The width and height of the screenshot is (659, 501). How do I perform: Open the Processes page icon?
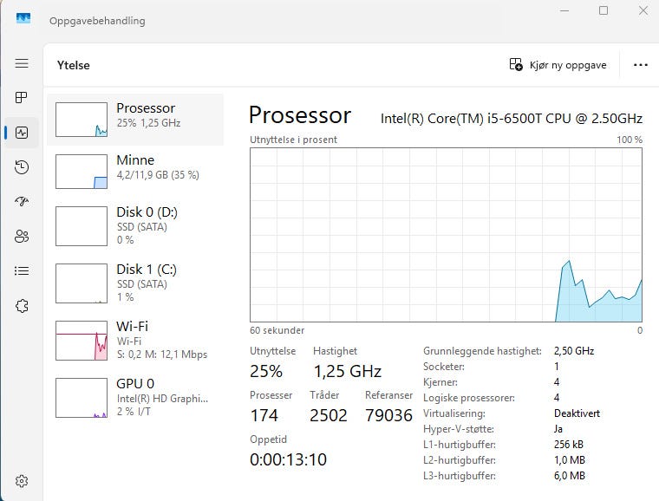22,98
